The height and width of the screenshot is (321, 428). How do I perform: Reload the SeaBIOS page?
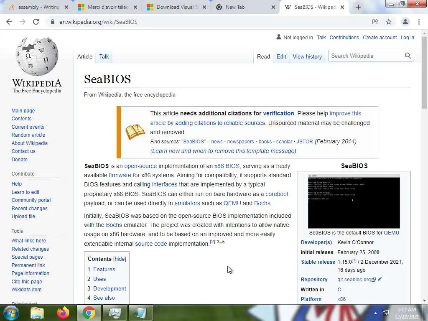[36, 22]
